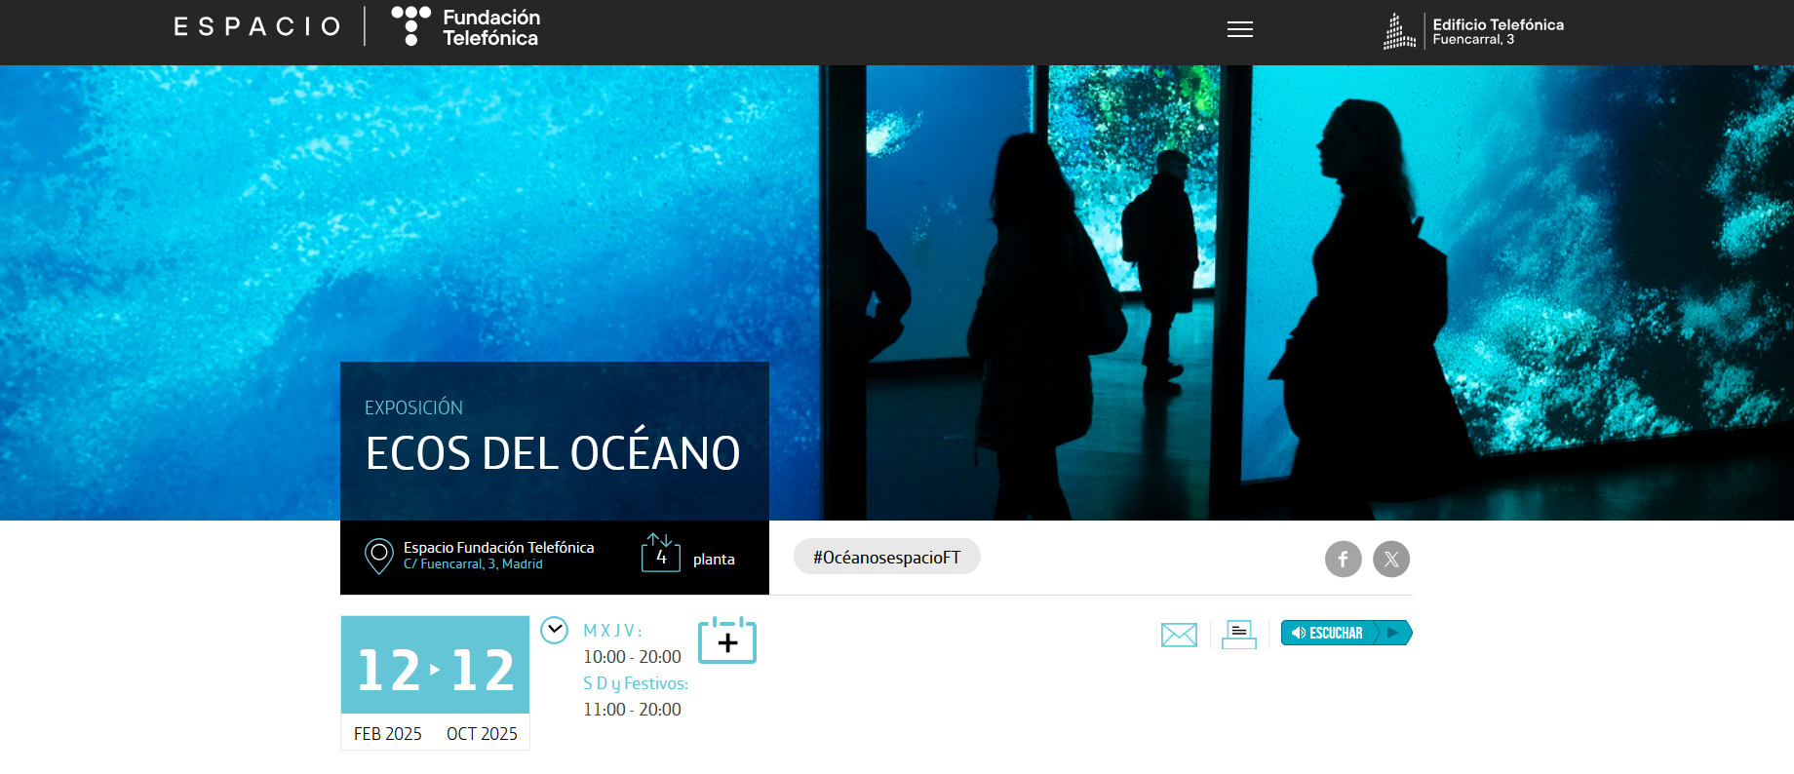Click the floor 4 planta icon
The image size is (1794, 774).
click(660, 554)
